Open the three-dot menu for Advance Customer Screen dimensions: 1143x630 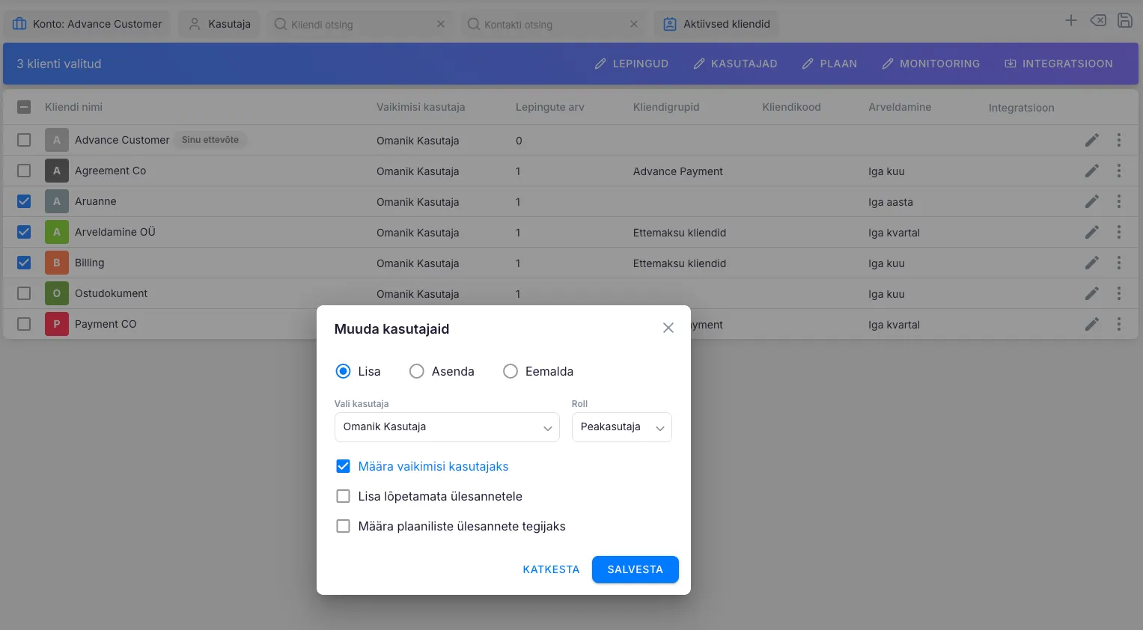(x=1119, y=141)
